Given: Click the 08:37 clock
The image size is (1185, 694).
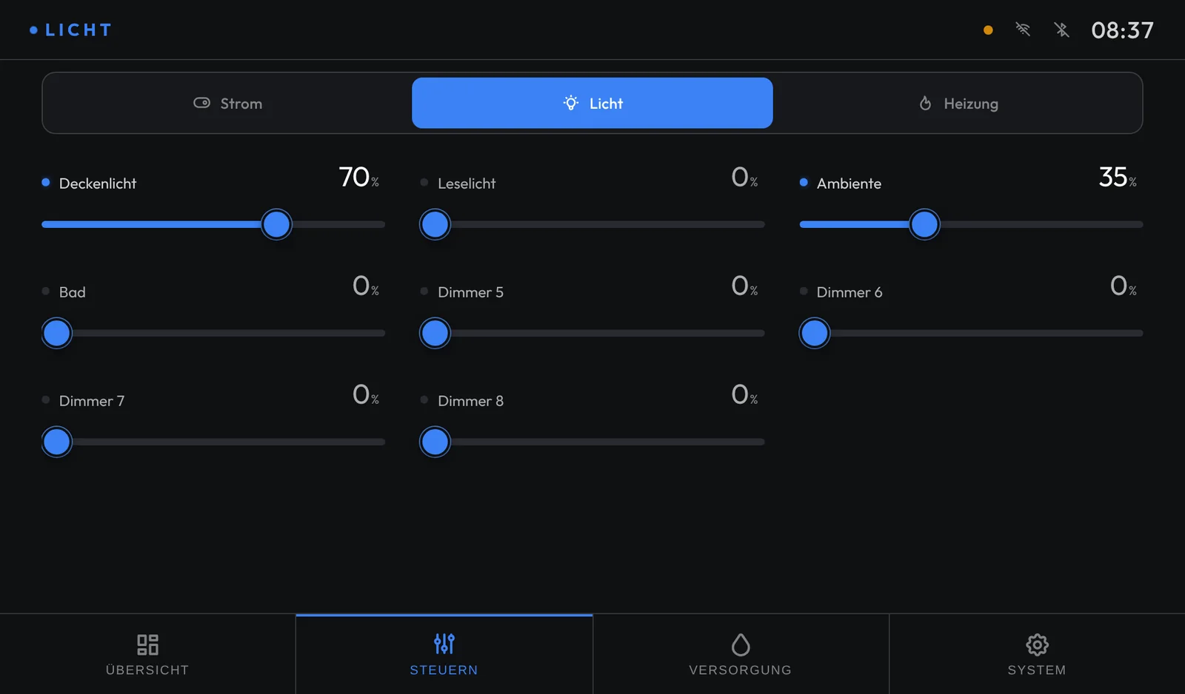Looking at the screenshot, I should (1122, 30).
